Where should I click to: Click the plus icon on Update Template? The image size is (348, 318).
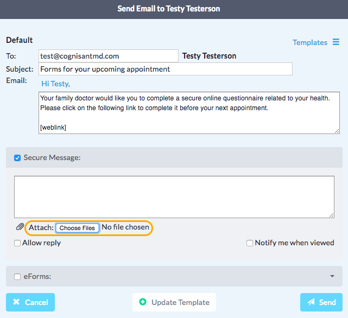click(x=143, y=302)
